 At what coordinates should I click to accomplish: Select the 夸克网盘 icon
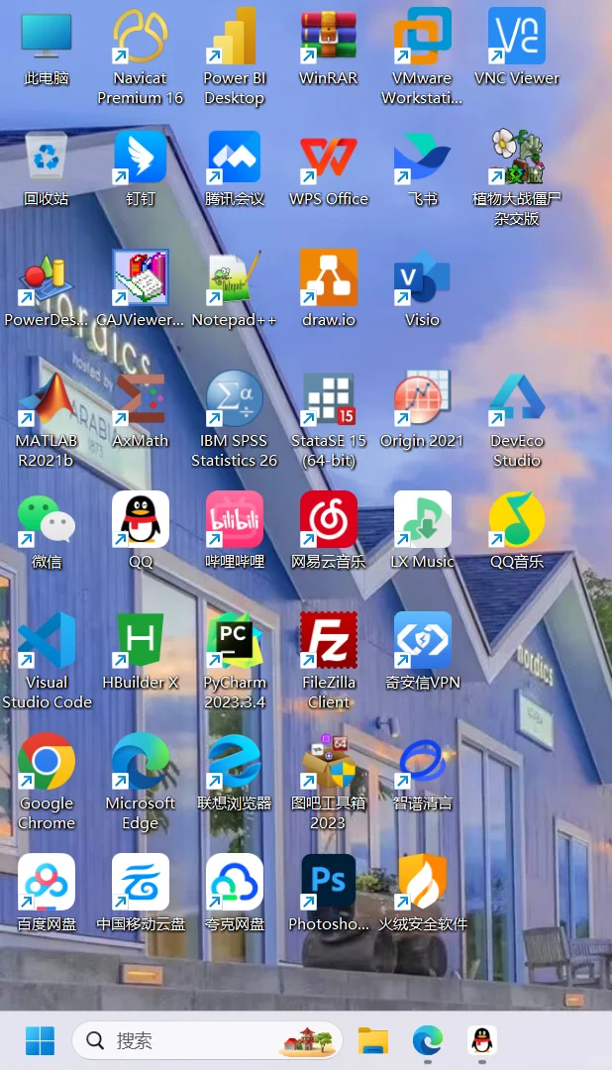click(x=235, y=883)
